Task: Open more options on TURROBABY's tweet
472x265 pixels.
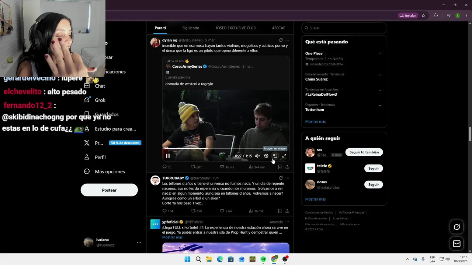Action: [x=287, y=178]
